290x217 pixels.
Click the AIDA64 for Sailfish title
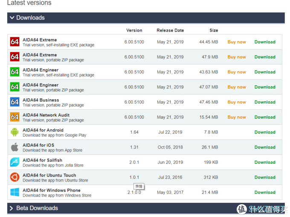pyautogui.click(x=42, y=160)
